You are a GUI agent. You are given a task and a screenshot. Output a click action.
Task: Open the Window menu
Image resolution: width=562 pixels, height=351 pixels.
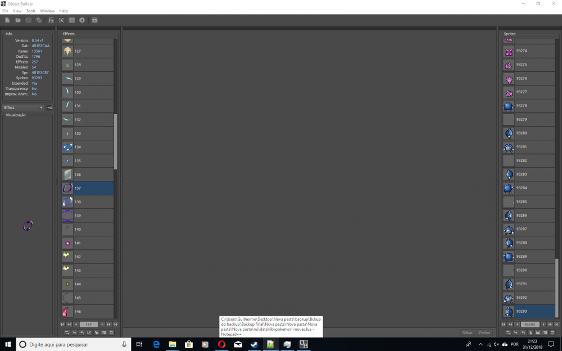[47, 11]
